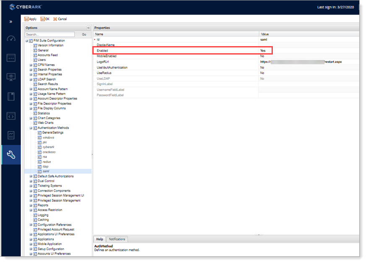Collapse the Authentication Methods tree node
This screenshot has width=366, height=263.
tap(31, 128)
